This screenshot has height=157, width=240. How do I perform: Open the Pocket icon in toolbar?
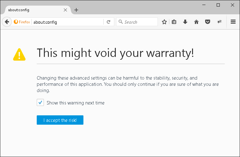208,22
